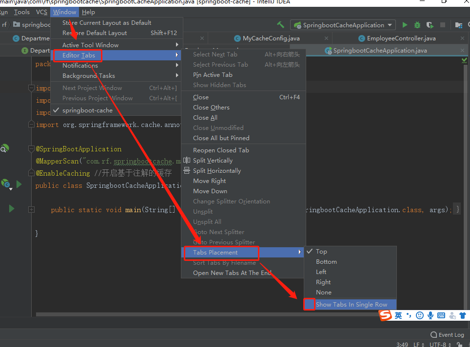Image resolution: width=470 pixels, height=347 pixels.
Task: Toggle Open New Tabs At The End
Action: click(242, 273)
